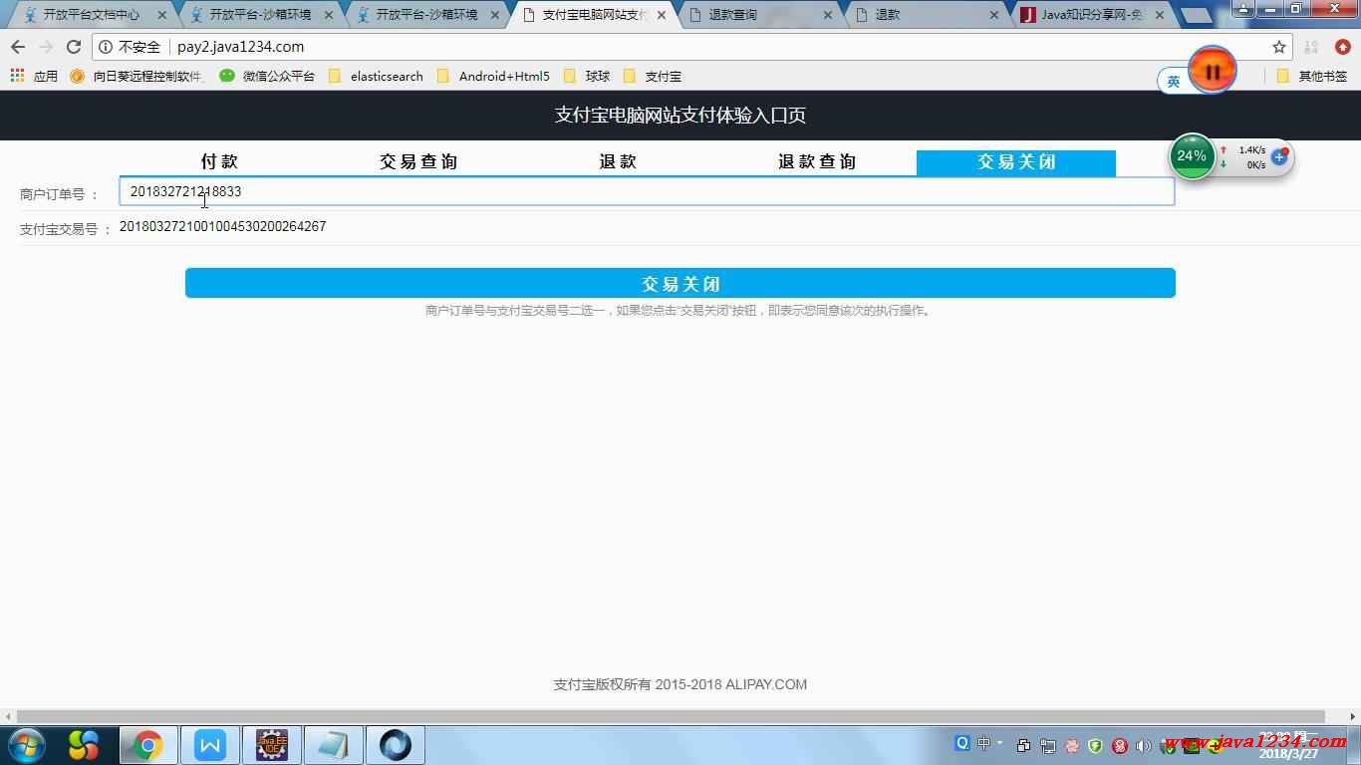Open the blue W application in taskbar
The height and width of the screenshot is (765, 1361).
(x=210, y=745)
